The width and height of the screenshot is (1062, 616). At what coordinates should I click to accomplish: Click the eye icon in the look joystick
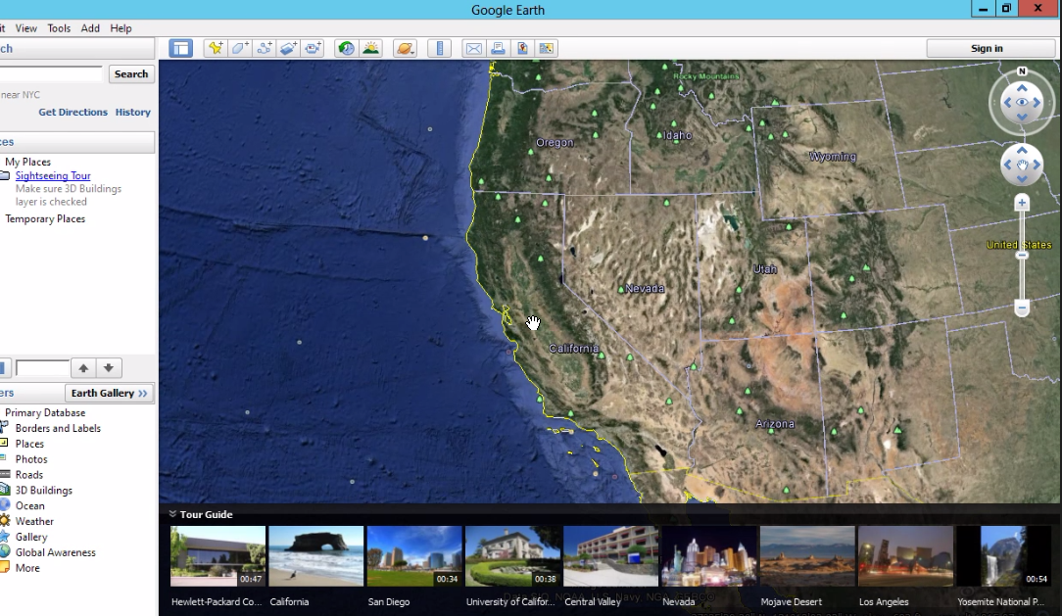pyautogui.click(x=1022, y=102)
